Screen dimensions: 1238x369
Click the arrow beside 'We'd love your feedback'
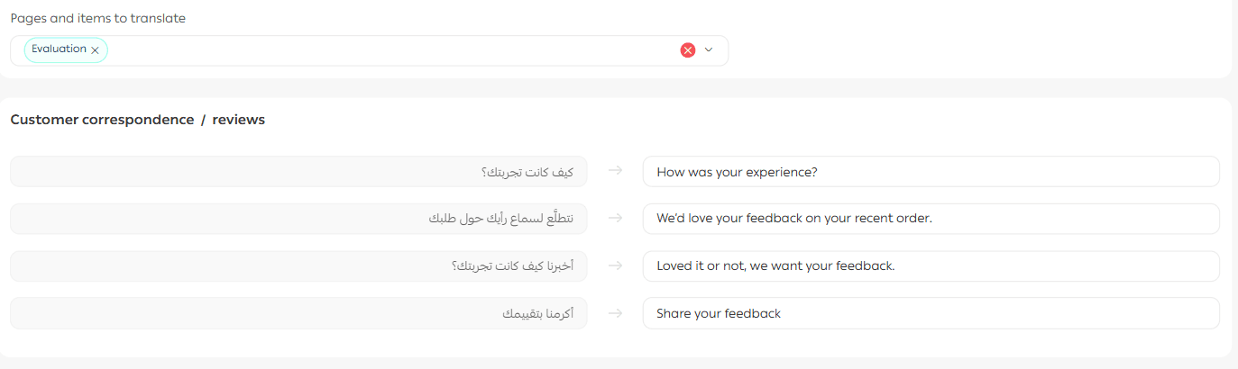615,218
